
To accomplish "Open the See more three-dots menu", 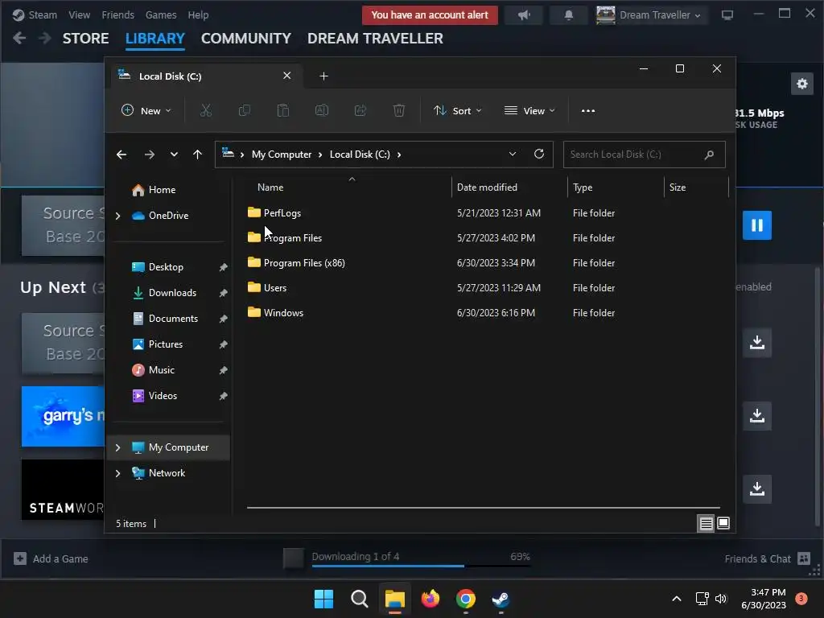I will coord(588,111).
